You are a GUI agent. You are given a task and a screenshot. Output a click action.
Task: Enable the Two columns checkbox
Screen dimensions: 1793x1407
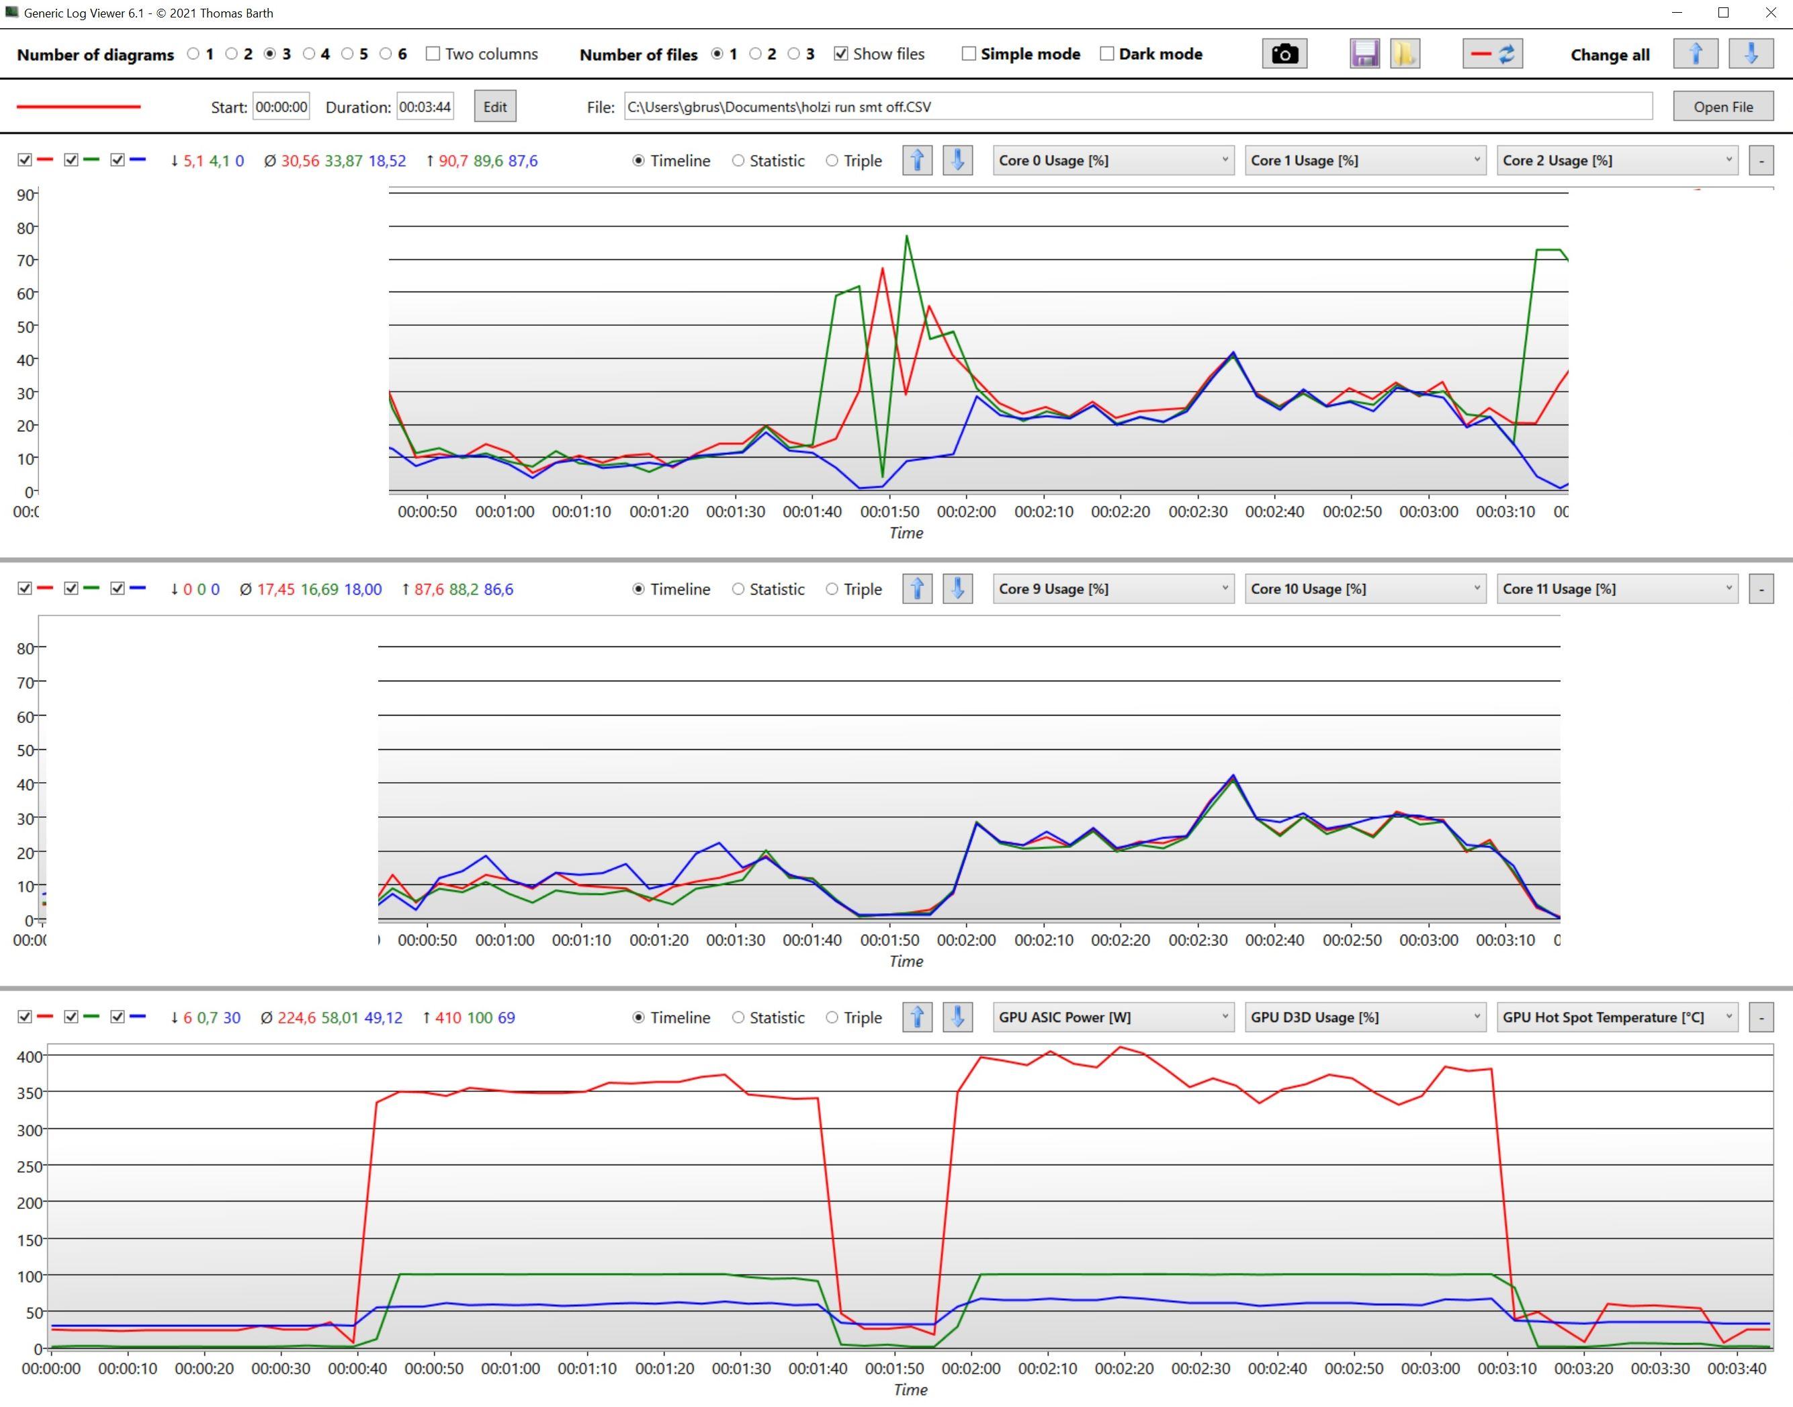pos(433,54)
